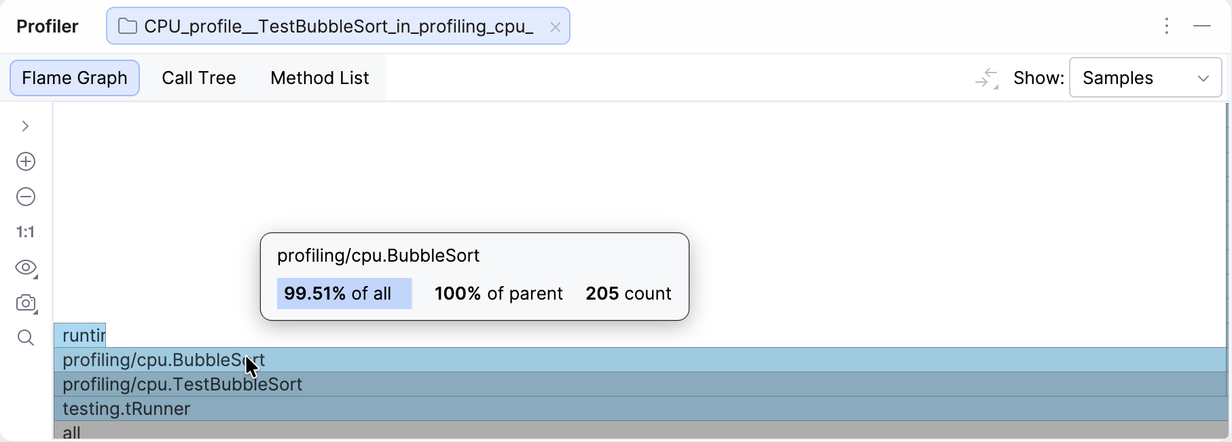Open the profiler vertical dots options menu

click(x=1167, y=26)
